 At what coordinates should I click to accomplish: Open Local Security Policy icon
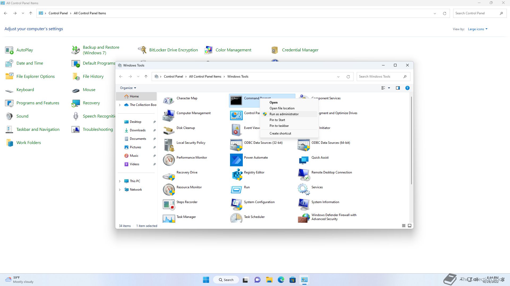(x=169, y=145)
